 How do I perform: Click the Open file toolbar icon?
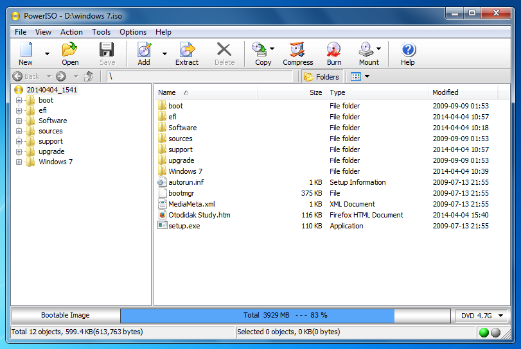click(x=70, y=50)
